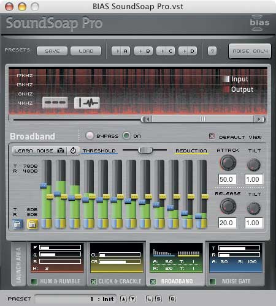Toggle the Broadband launch checkbox

click(x=153, y=282)
